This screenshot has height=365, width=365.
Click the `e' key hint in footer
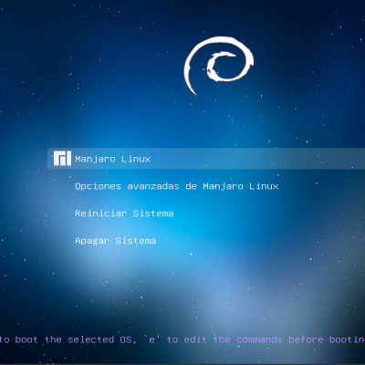[151, 339]
